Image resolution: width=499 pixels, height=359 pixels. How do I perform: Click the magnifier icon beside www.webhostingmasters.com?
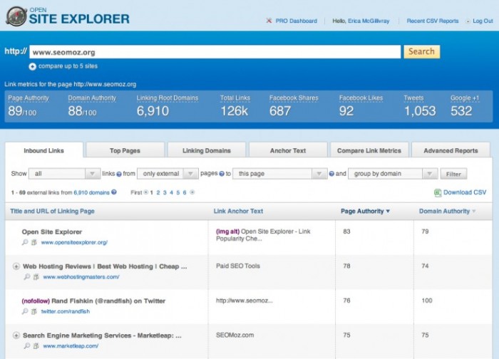[x=27, y=276]
